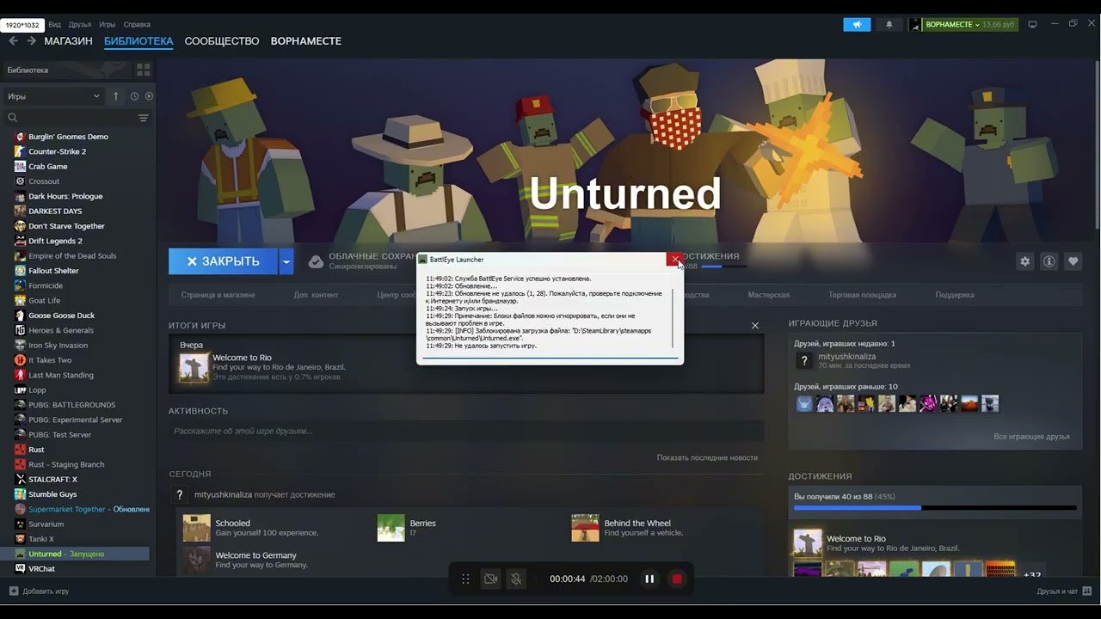Click the announcements megaphone button

tap(857, 24)
